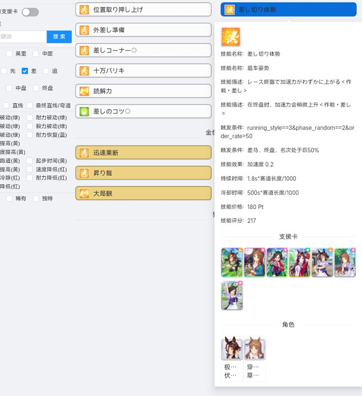This screenshot has width=362, height=396.
Task: Open the 极…伏… character thumbnail
Action: [232, 359]
